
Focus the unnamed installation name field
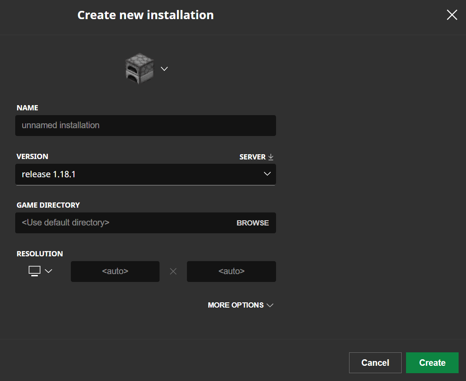point(145,126)
